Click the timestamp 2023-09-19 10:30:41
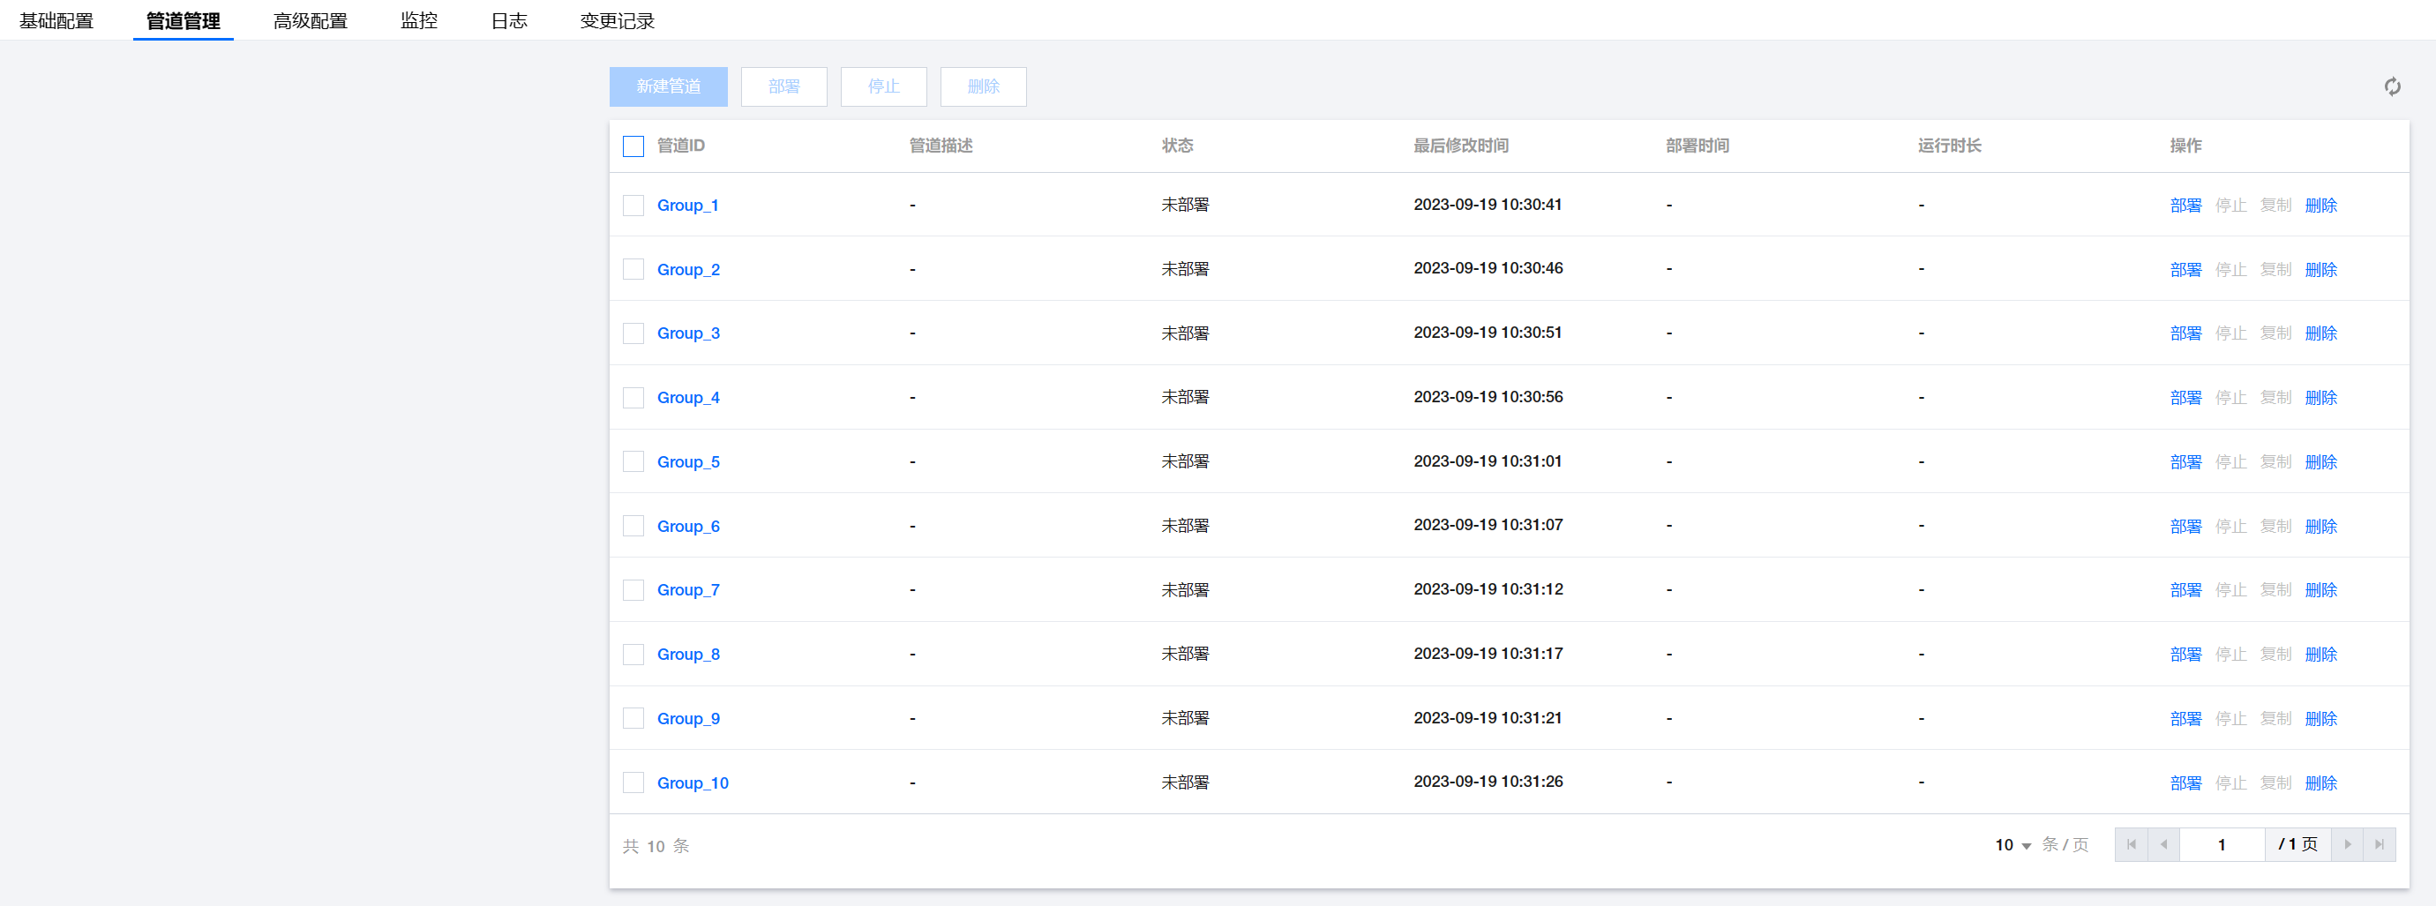2436x906 pixels. 1488,205
